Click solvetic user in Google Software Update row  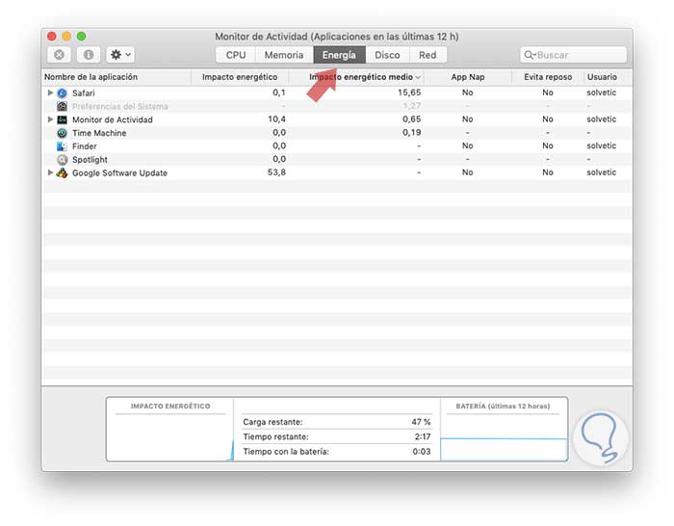click(x=602, y=172)
